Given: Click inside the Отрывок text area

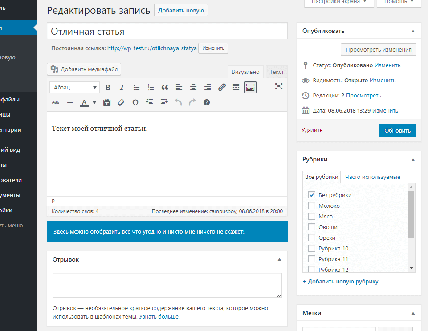Looking at the screenshot, I should pyautogui.click(x=167, y=285).
